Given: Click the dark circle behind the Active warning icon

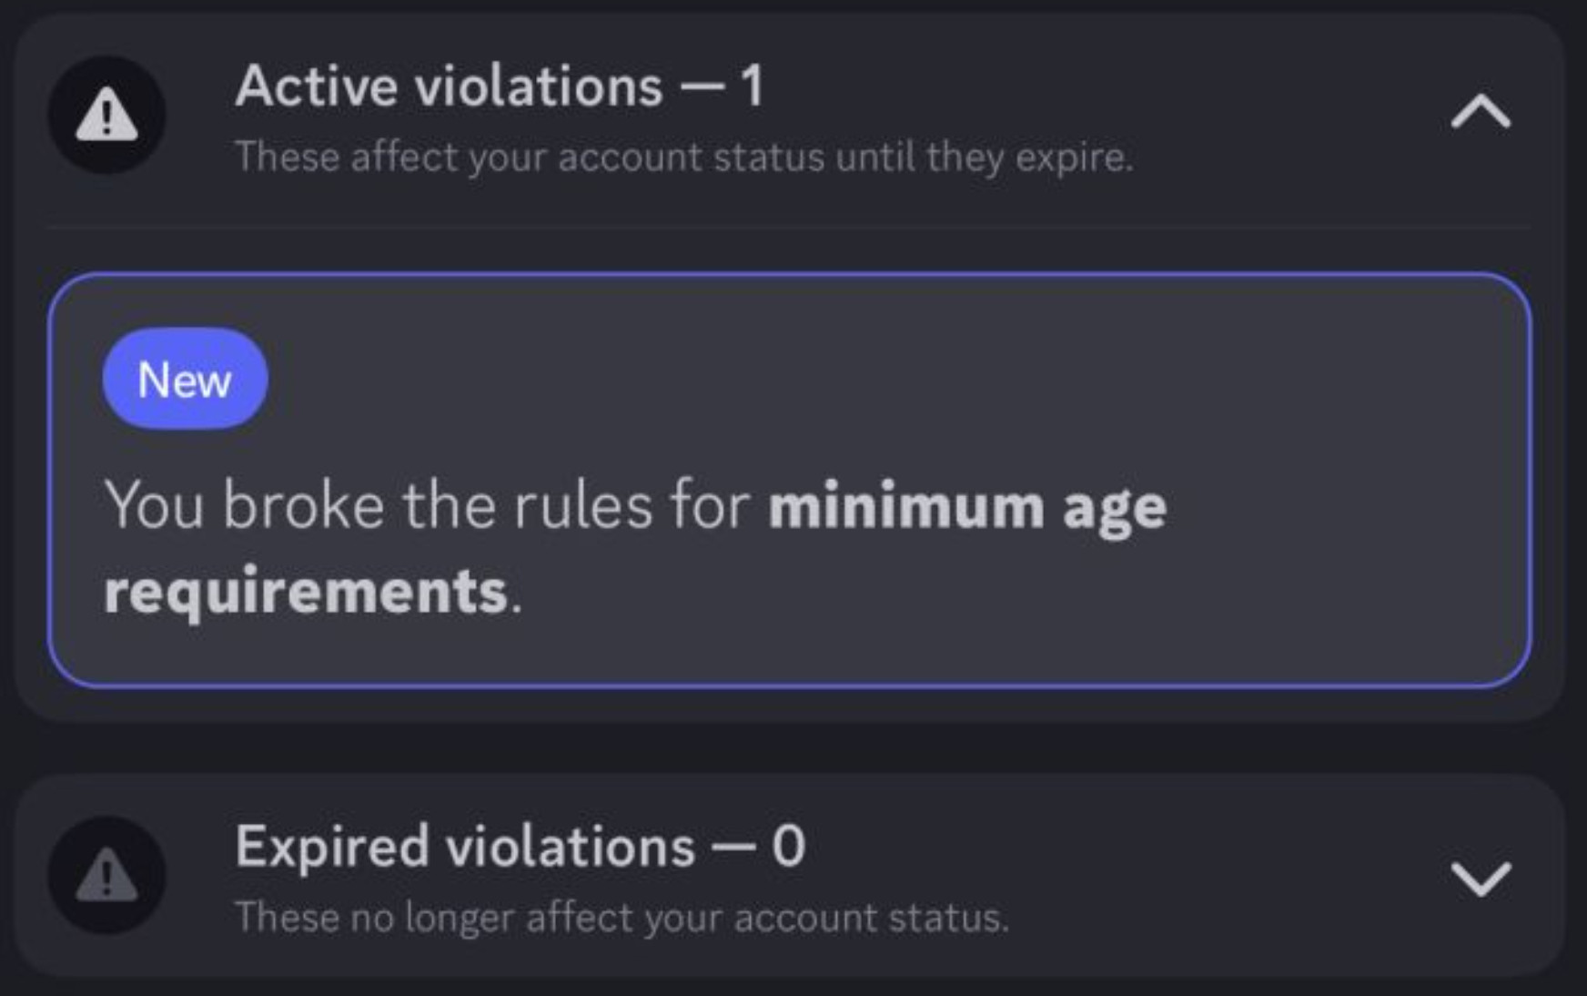Looking at the screenshot, I should pos(106,115).
